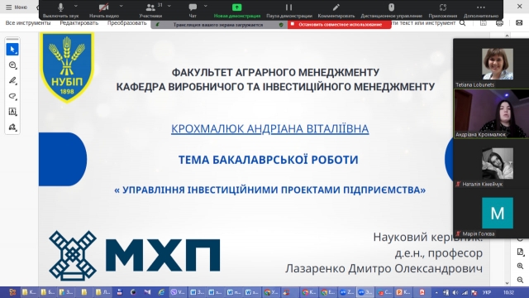
Task: Open the Меню hamburger menu
Action: [17, 7]
